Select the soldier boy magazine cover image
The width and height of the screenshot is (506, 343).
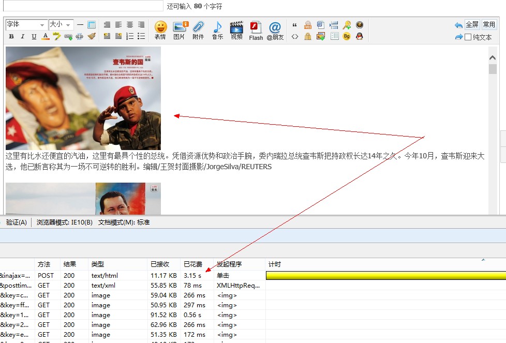click(83, 98)
